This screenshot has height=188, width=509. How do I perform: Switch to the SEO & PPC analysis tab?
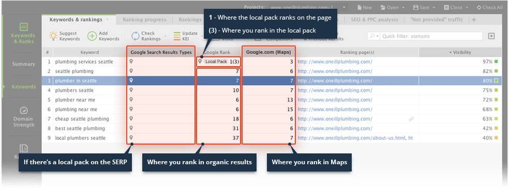(375, 20)
